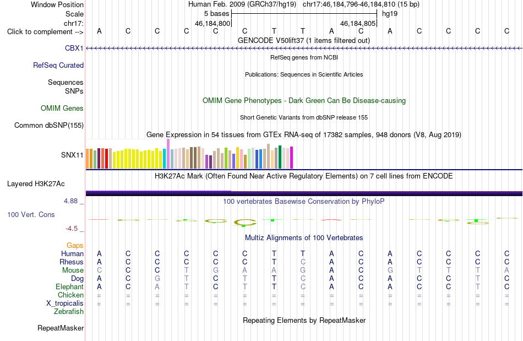Click 'RefSeq genes from NCBI' title

pyautogui.click(x=304, y=57)
